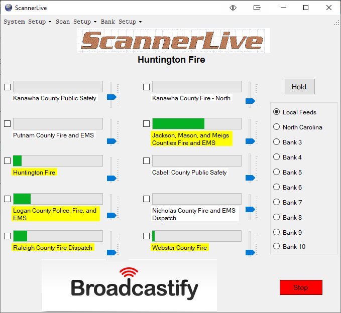Click the ScannerLive logo image

pos(174,41)
